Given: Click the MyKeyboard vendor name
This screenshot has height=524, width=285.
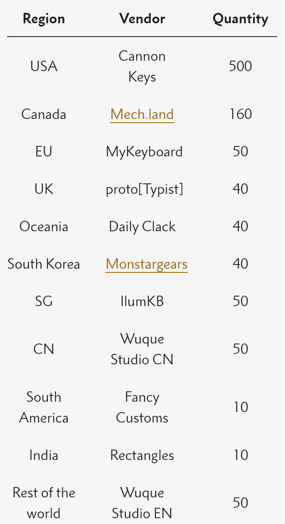Looking at the screenshot, I should click(144, 152).
